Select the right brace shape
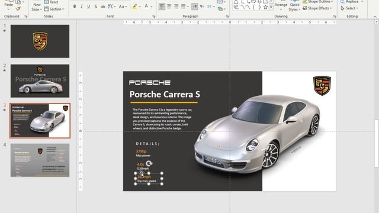Image resolution: width=379 pixels, height=213 pixels. point(259,7)
